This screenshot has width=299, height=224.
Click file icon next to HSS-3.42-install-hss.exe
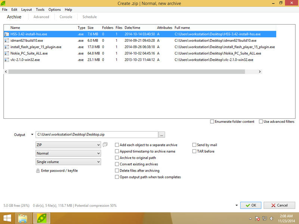7,34
